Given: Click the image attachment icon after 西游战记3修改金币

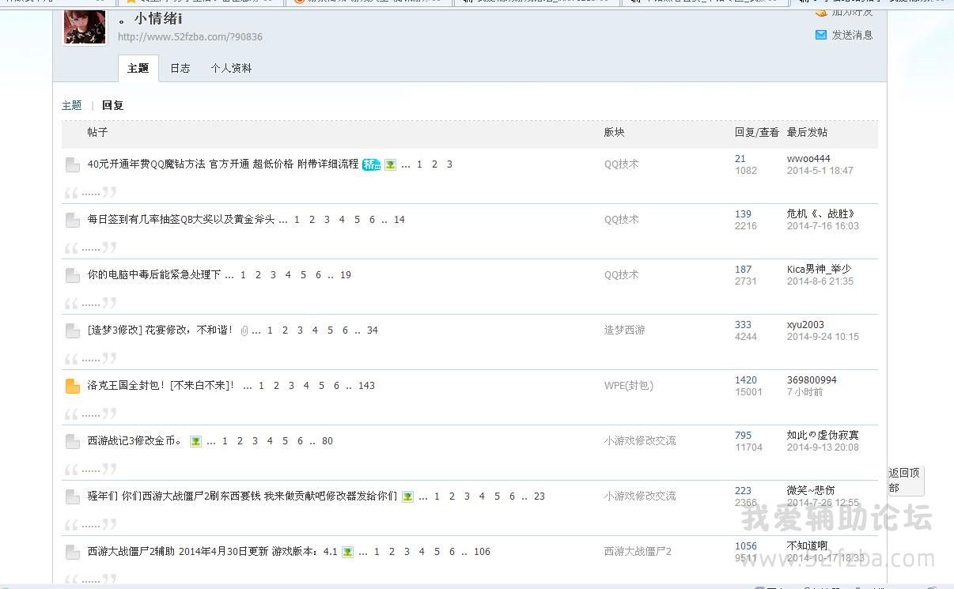Looking at the screenshot, I should pos(195,441).
